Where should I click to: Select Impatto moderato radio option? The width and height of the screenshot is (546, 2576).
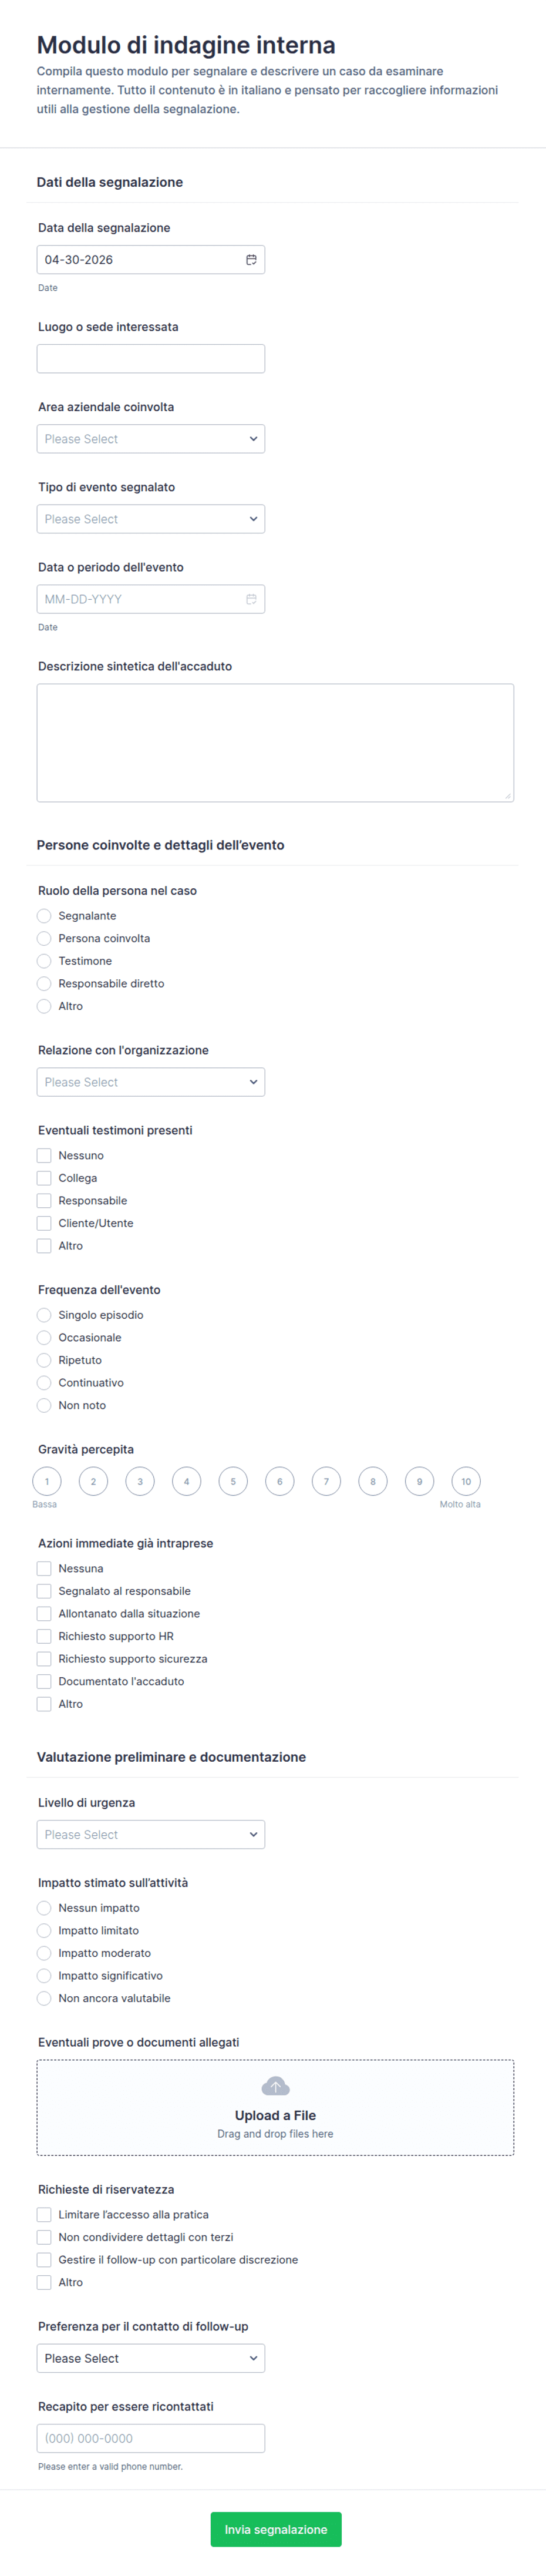tap(44, 1953)
